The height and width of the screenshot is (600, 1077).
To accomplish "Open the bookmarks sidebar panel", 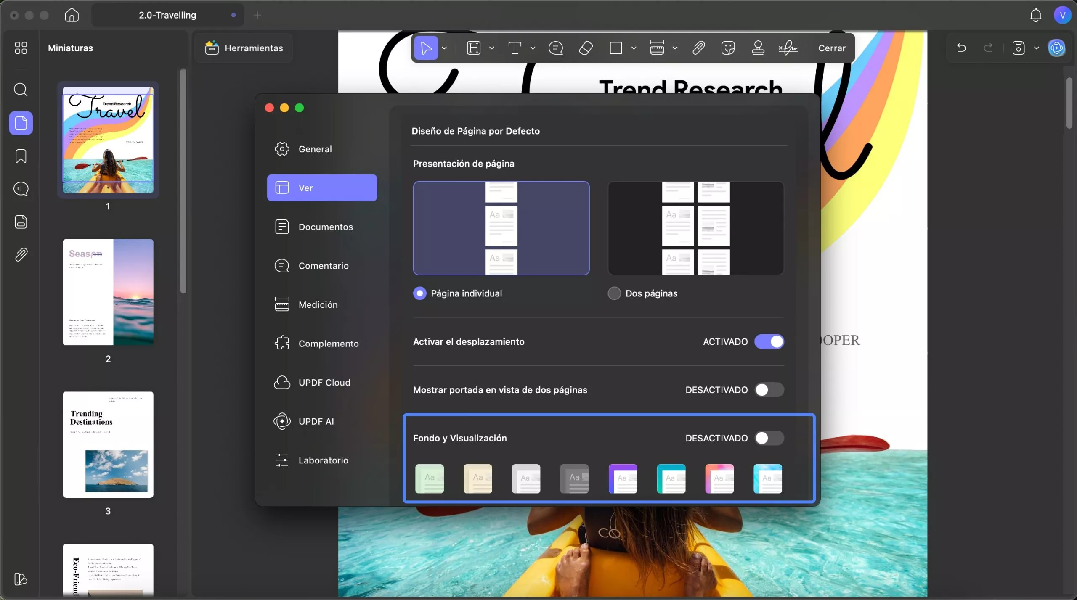I will click(x=21, y=156).
